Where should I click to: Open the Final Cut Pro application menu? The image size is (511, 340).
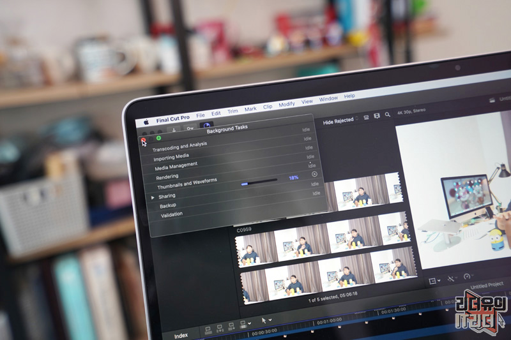(x=172, y=119)
